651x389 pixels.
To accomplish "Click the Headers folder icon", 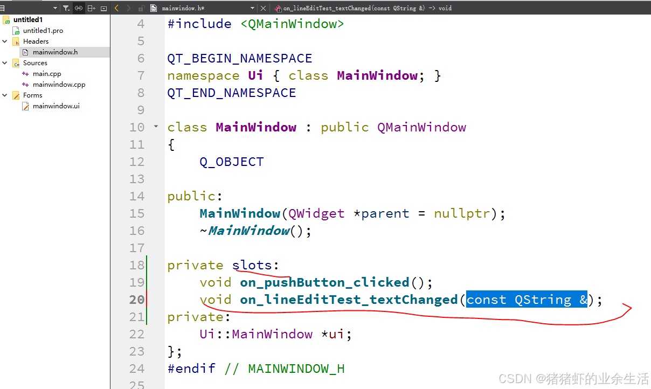I will point(16,41).
